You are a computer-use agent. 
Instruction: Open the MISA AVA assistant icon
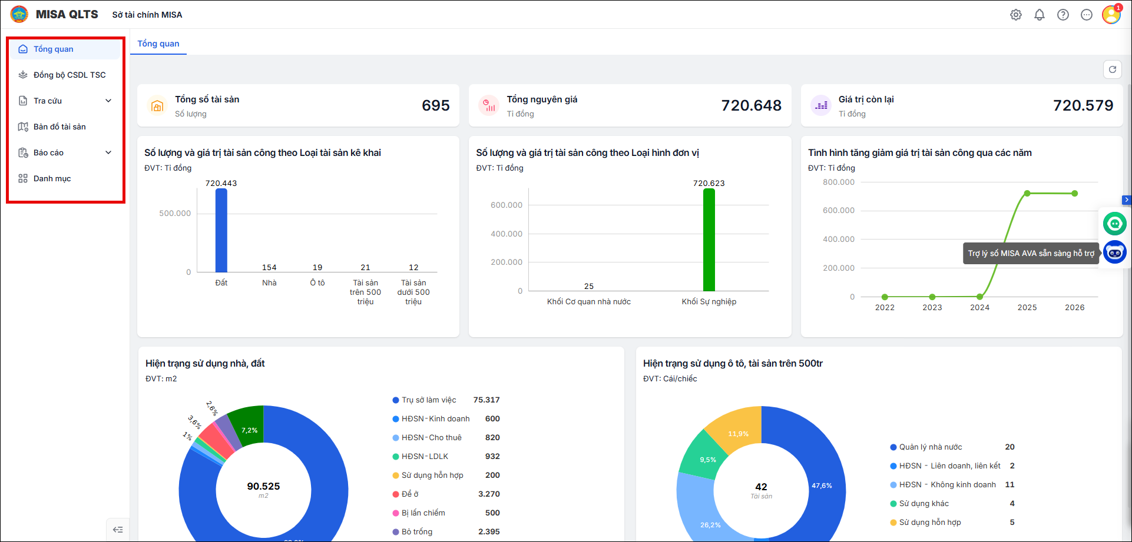pyautogui.click(x=1115, y=252)
